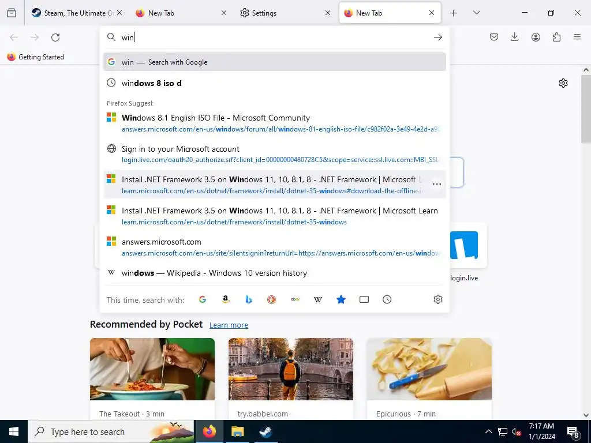This screenshot has width=591, height=443.
Task: Open File Explorer from taskbar
Action: pyautogui.click(x=237, y=431)
